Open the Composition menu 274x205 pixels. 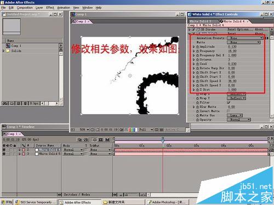tap(25, 8)
